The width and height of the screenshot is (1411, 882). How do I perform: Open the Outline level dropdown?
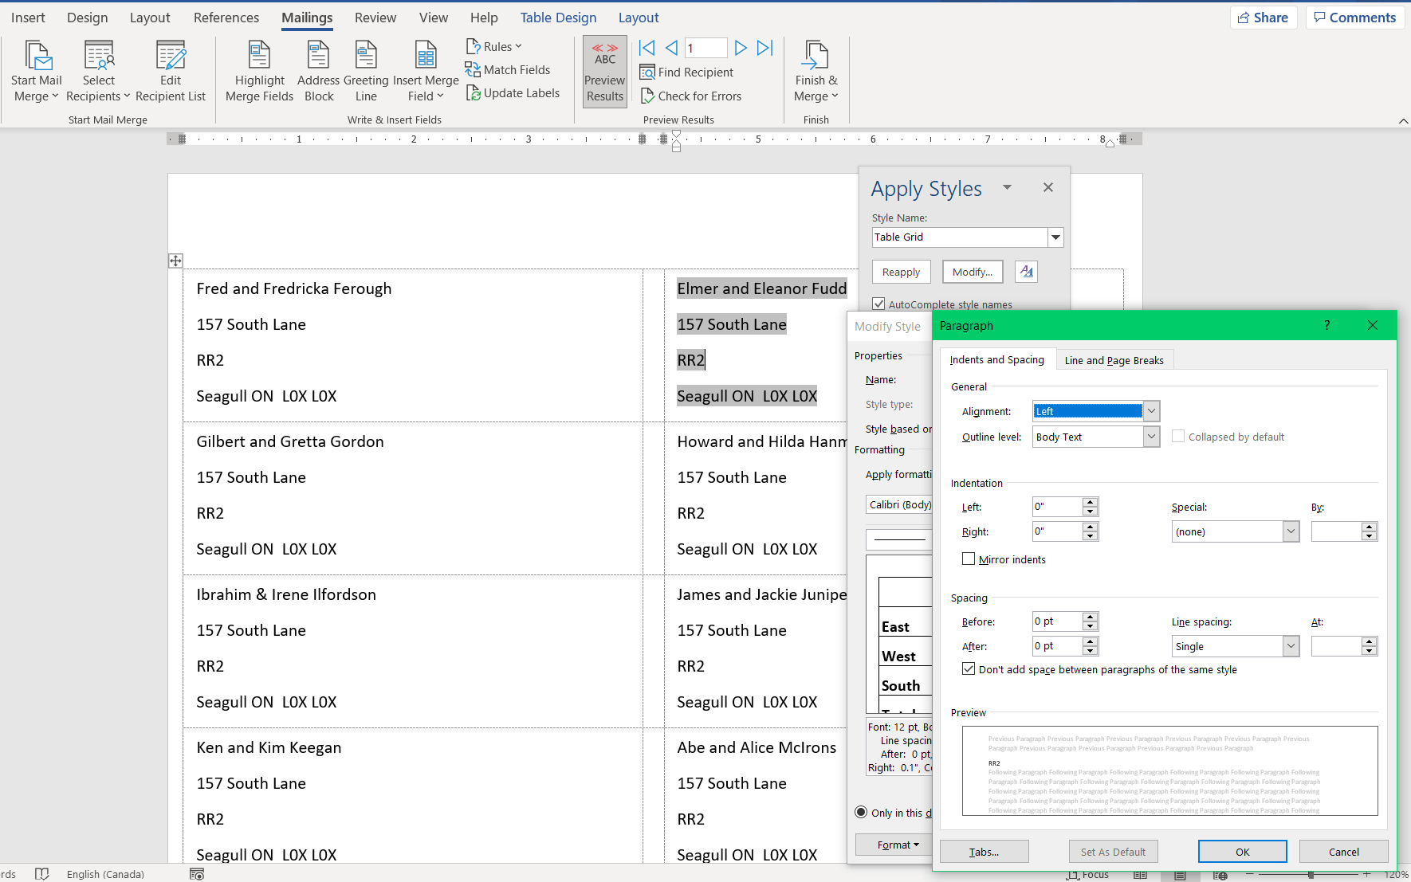(1151, 437)
